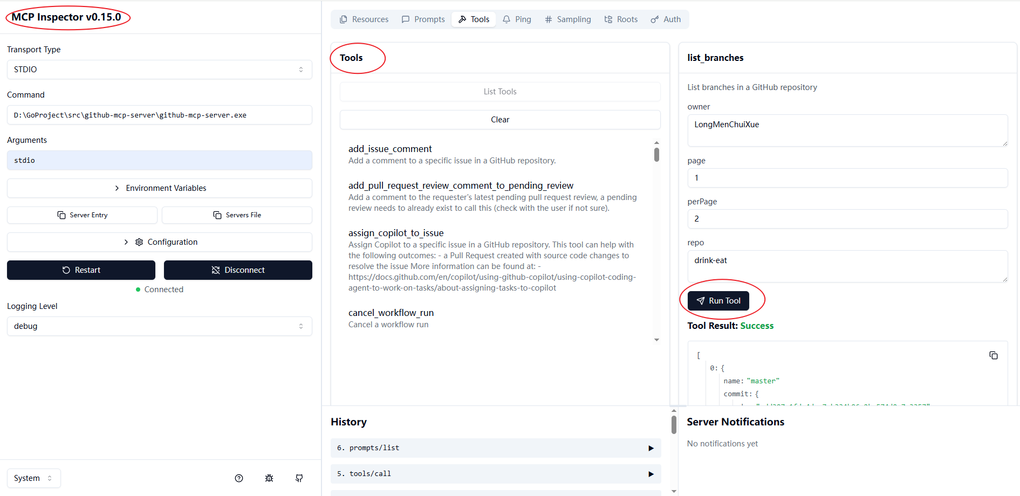Open the debugging guide bug icon
Screen dimensions: 1020x496
269,478
